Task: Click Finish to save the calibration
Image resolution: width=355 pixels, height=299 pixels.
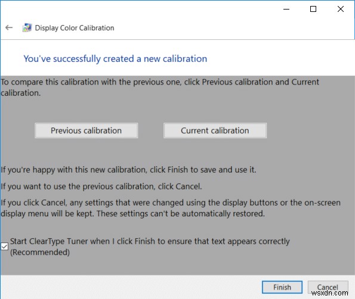Action: 282,287
